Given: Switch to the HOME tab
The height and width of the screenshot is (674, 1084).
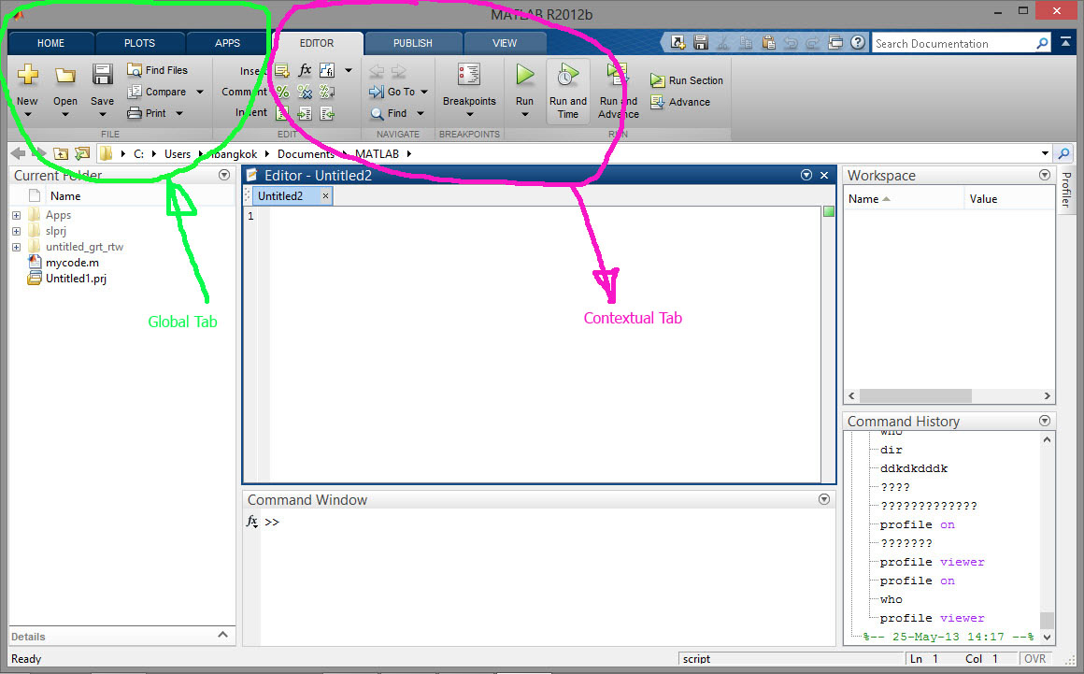Looking at the screenshot, I should pos(50,43).
